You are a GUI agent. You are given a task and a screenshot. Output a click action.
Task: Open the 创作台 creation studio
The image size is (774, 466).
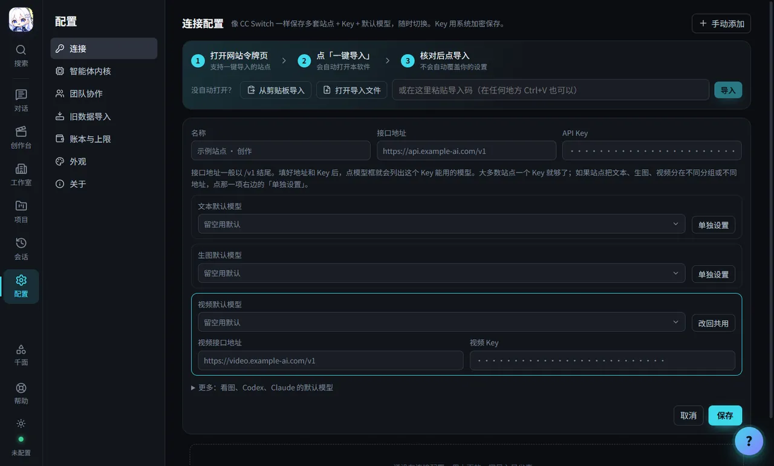(21, 137)
